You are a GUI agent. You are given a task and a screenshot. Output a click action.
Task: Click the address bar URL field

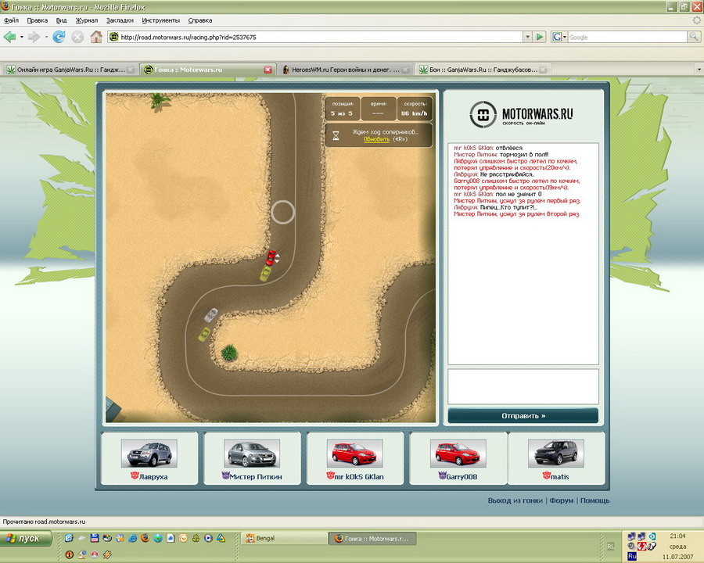tap(315, 37)
